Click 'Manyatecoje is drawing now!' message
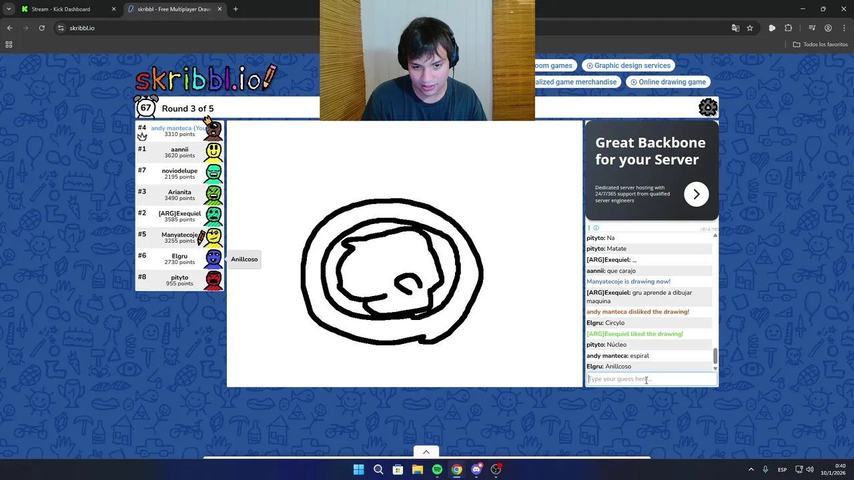This screenshot has width=854, height=480. pyautogui.click(x=628, y=281)
